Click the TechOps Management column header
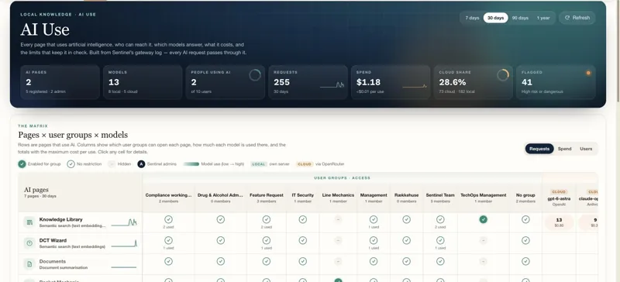 pos(483,198)
